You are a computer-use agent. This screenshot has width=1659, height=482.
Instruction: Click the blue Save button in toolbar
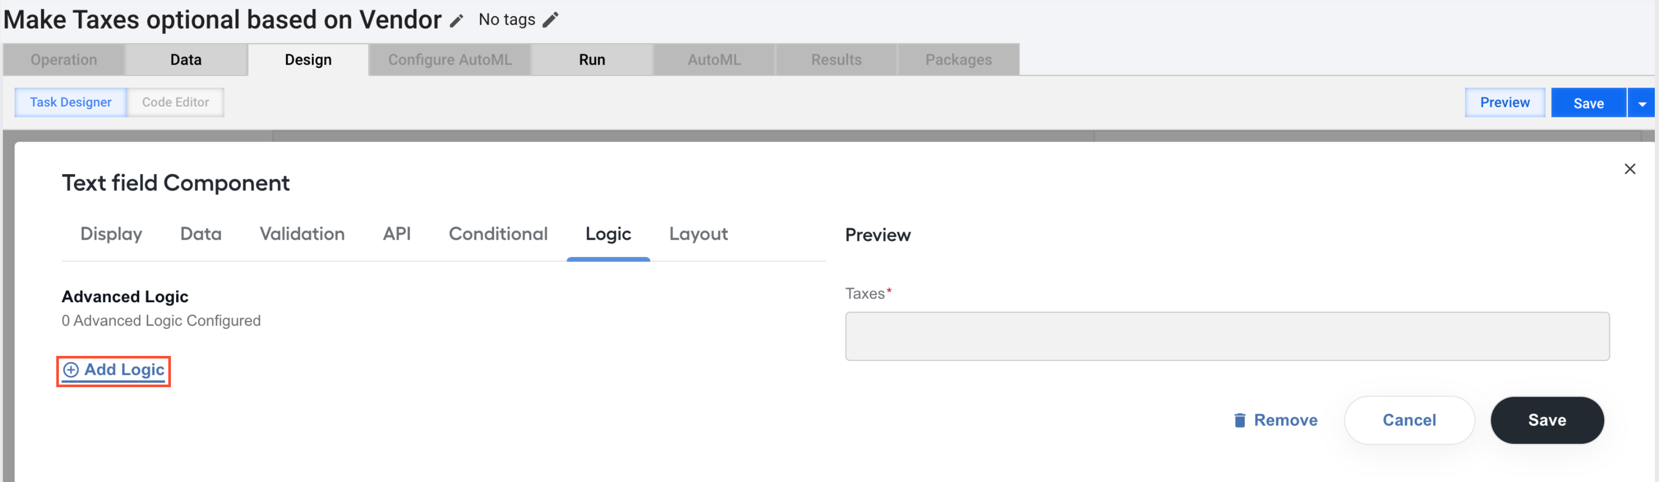[x=1588, y=103]
